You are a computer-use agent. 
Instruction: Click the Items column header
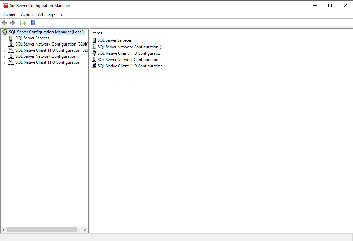pyautogui.click(x=128, y=33)
